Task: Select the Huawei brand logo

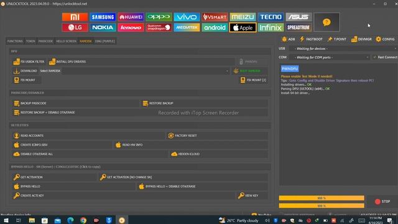Action: pyautogui.click(x=131, y=17)
